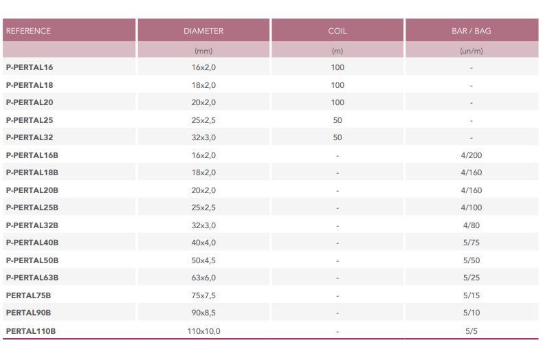The image size is (543, 358).
Task: Click the DIAMETER column header
Action: pyautogui.click(x=203, y=31)
